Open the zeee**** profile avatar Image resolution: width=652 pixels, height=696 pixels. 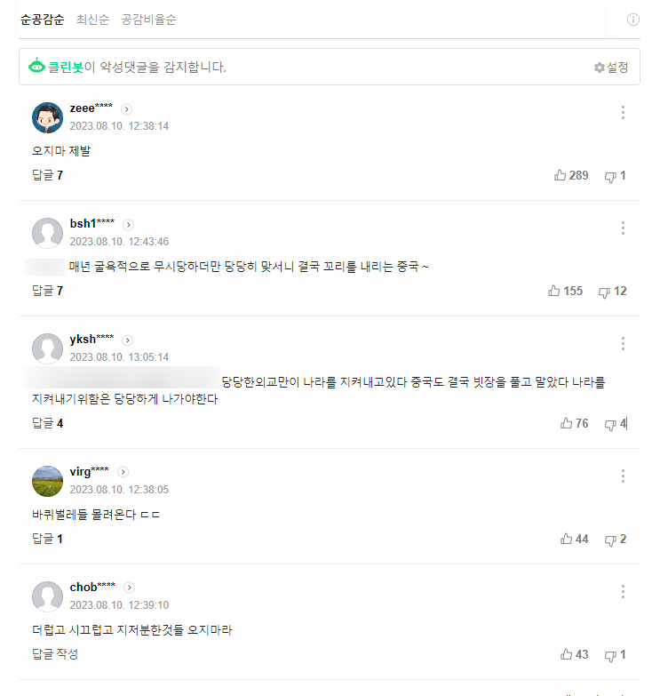point(47,117)
